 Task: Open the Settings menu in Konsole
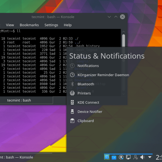point(51,25)
